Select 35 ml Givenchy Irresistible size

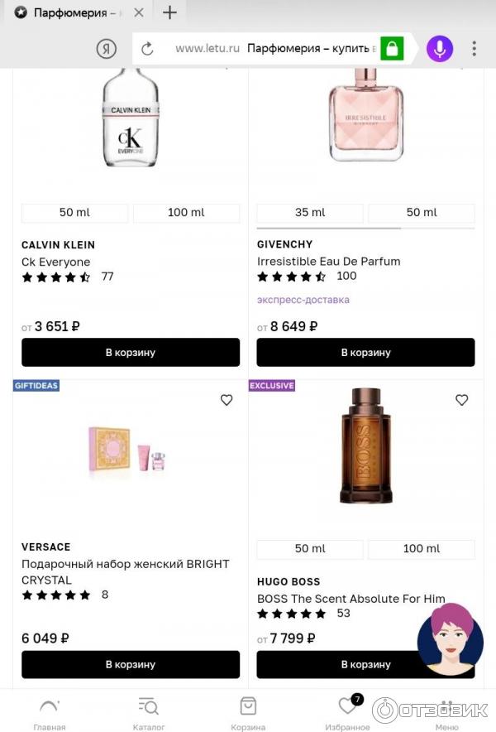click(310, 213)
